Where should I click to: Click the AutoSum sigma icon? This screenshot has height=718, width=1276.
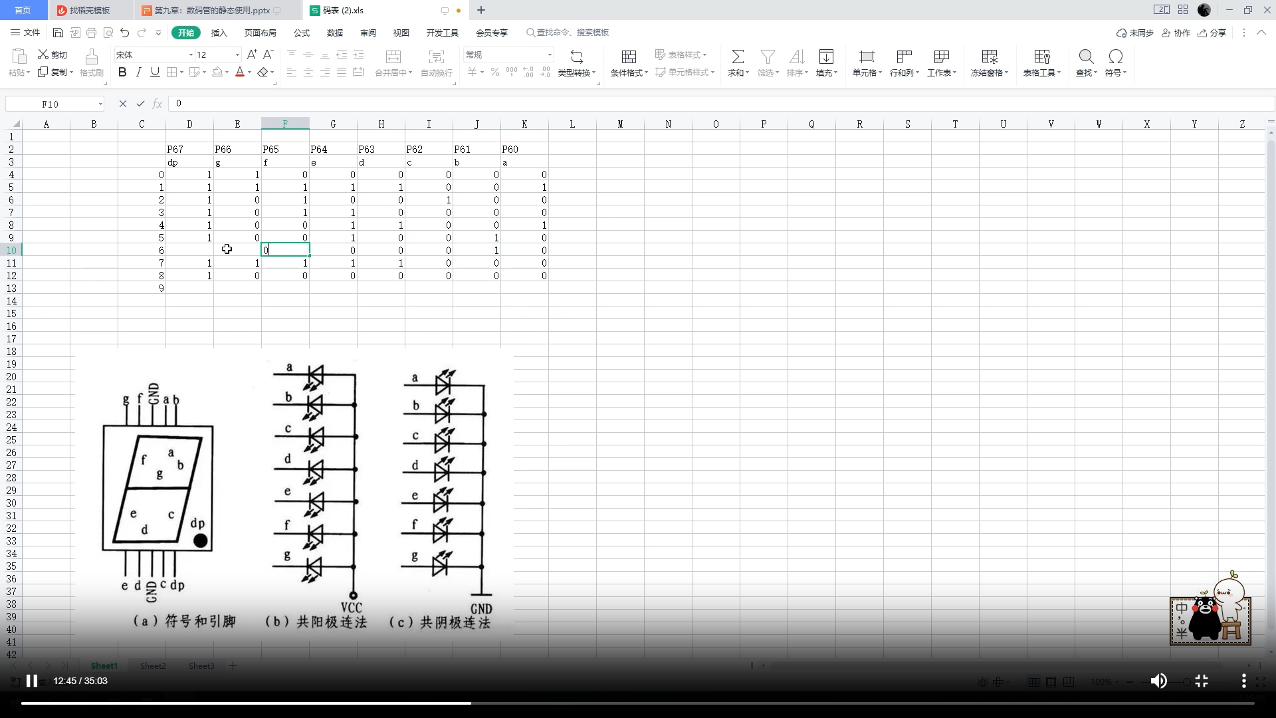click(x=738, y=57)
